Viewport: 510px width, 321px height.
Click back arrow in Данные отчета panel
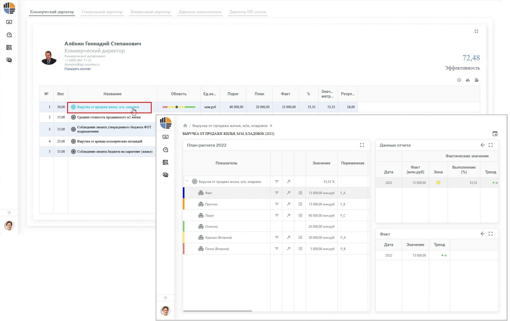pos(482,145)
